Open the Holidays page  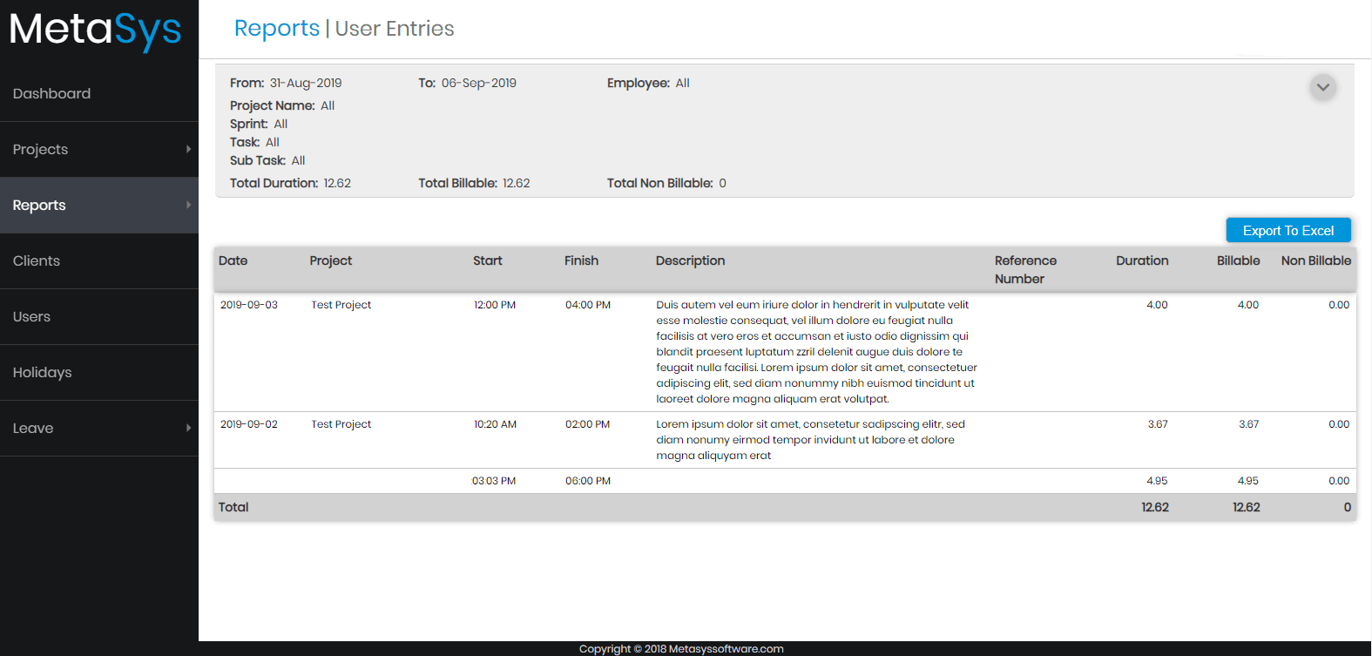(x=42, y=372)
